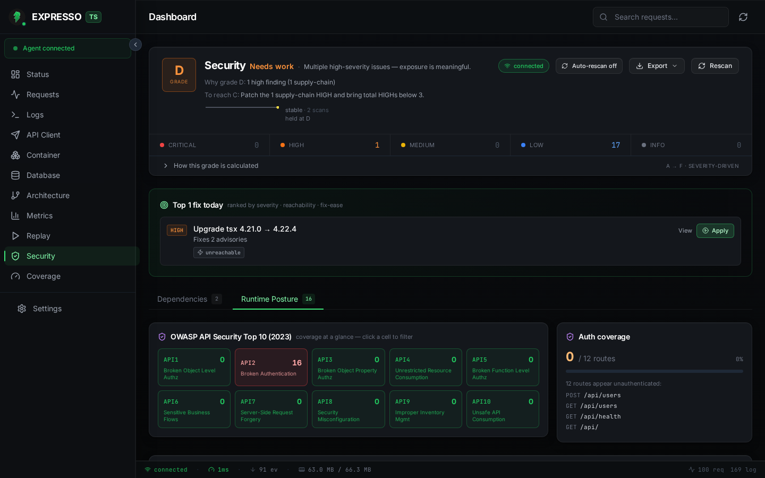Click the shield icon next to OWASP heading
This screenshot has height=478, width=765.
point(162,337)
